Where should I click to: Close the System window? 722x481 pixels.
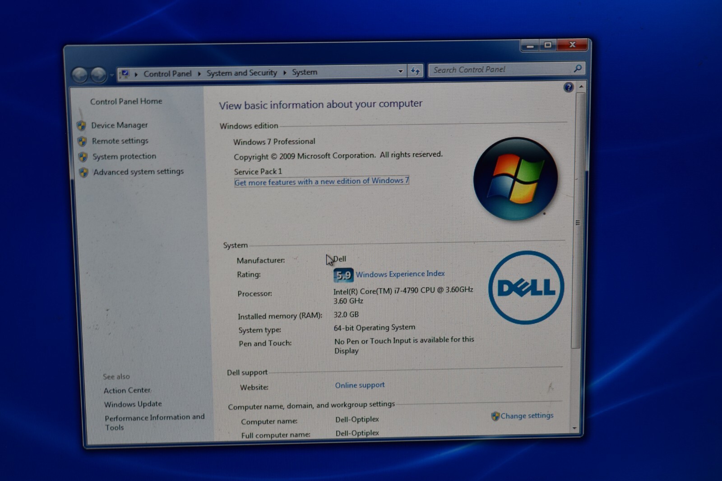(572, 45)
